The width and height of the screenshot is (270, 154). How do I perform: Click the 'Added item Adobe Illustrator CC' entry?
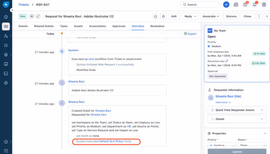(117, 90)
